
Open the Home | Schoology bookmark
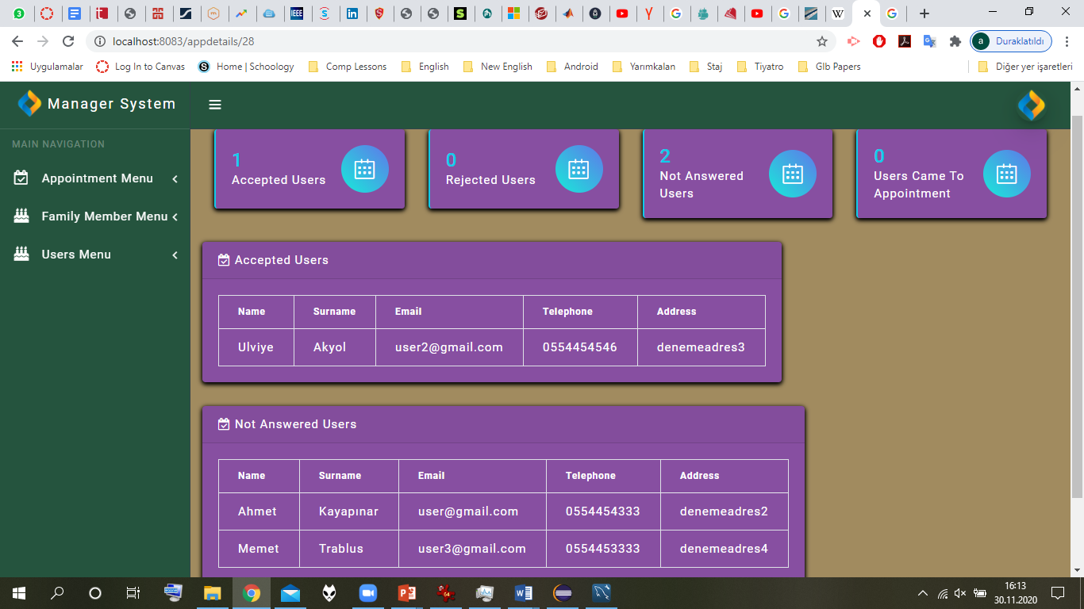point(246,67)
